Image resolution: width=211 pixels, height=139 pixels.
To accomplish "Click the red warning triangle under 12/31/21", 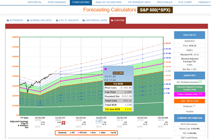I will click(x=63, y=123).
